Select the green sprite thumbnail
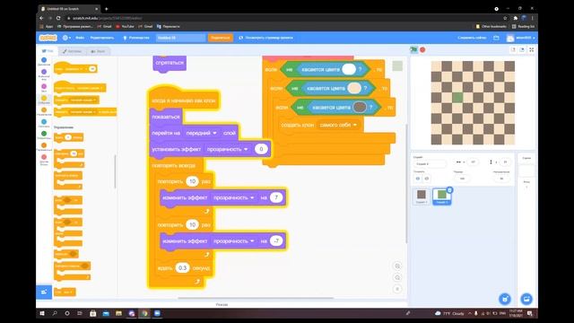Screen dimensions: 574x323 (x=442, y=196)
